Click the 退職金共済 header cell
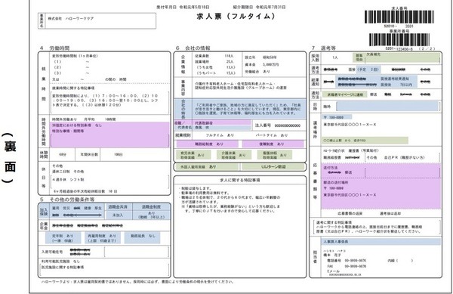Viewport: 453px width, 294px height. coord(118,207)
